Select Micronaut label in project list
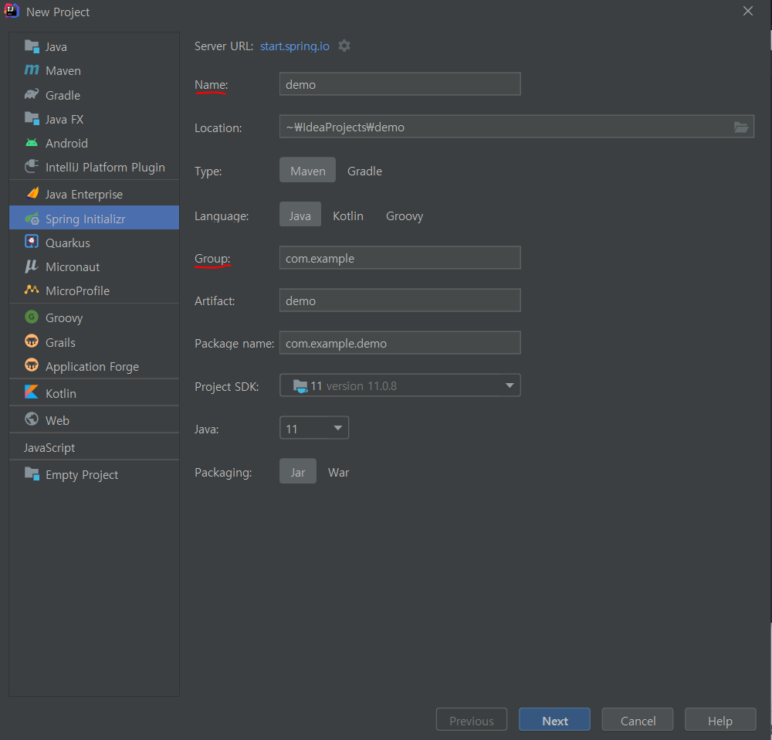The image size is (772, 740). pos(73,267)
